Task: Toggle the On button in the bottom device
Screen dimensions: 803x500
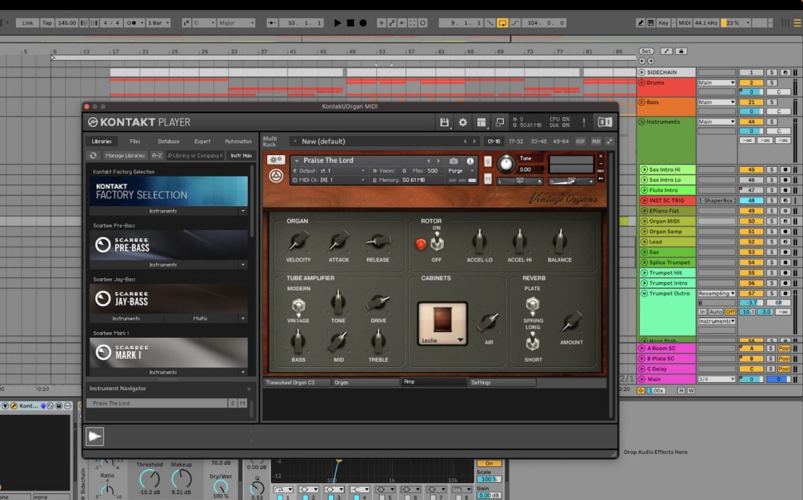Action: (x=488, y=463)
